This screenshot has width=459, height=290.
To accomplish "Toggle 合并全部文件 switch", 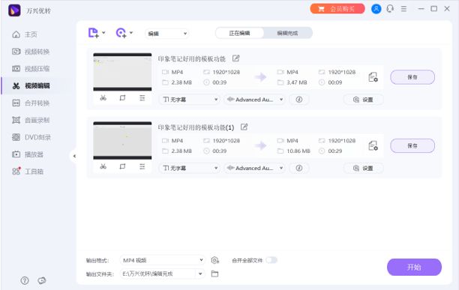I will 271,260.
